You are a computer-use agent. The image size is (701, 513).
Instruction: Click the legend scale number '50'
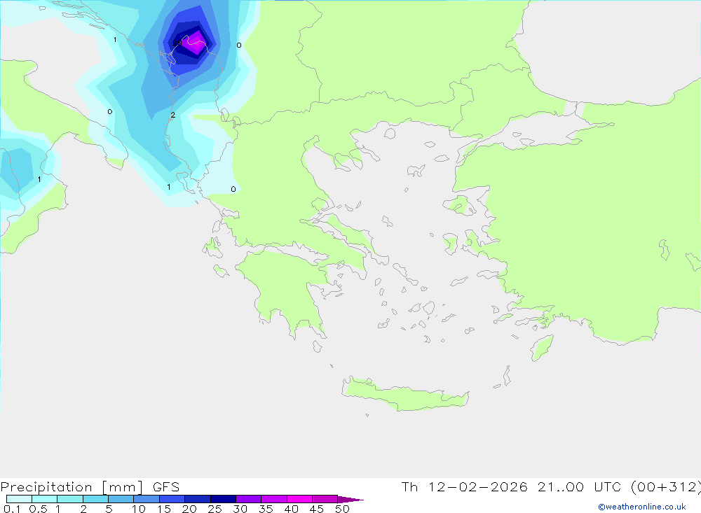342,509
